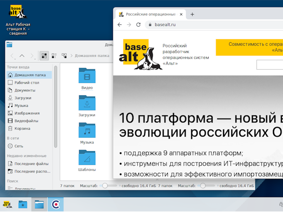Click the BaseALT logo on the webpage
Screen dimensions: 283x212
[140, 54]
